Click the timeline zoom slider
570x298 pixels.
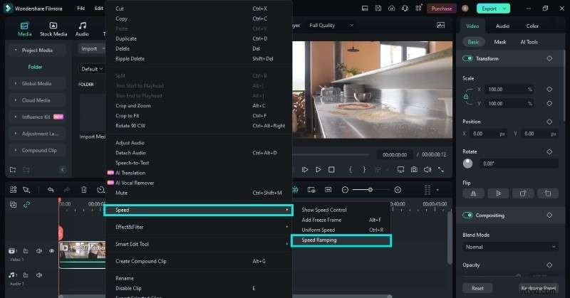370,190
